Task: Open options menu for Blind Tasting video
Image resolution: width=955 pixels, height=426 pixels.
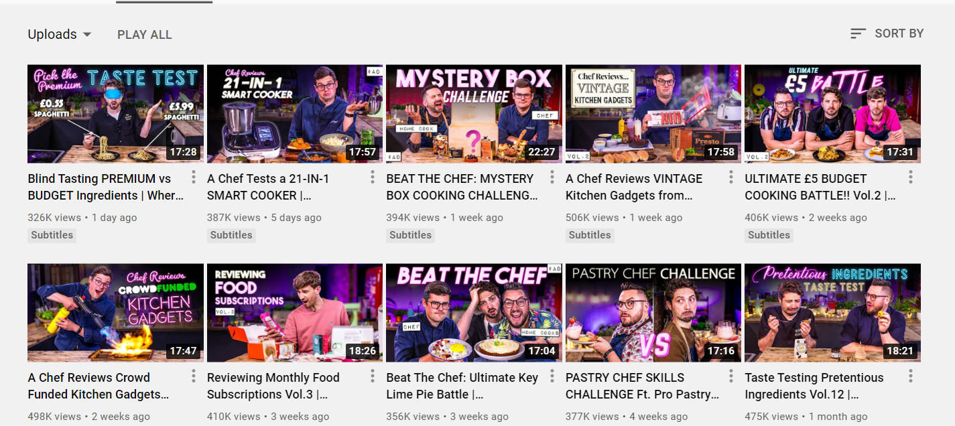Action: [194, 177]
